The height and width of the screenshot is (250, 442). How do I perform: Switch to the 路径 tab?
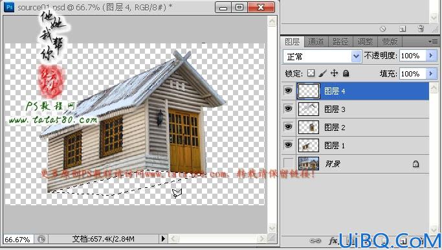[x=340, y=42]
